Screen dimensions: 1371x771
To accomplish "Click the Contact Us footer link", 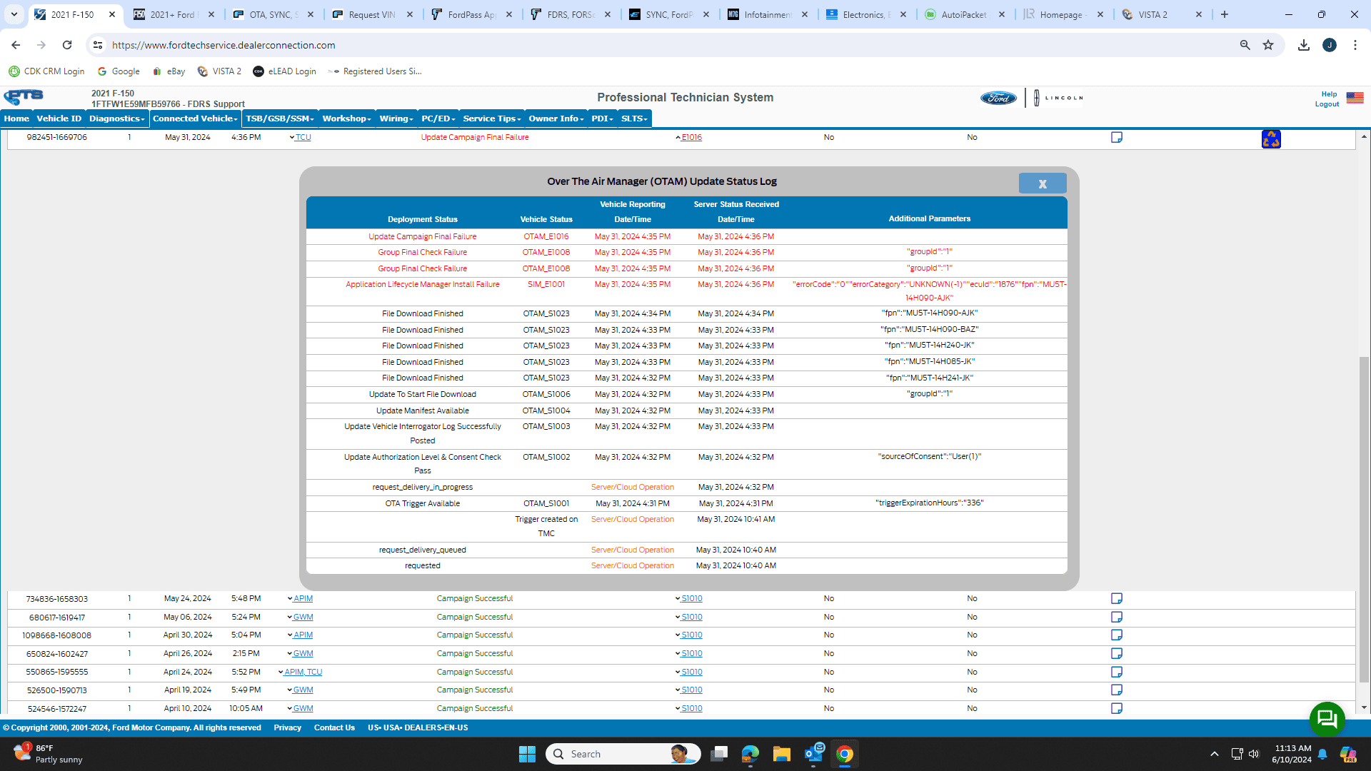I will tap(334, 727).
